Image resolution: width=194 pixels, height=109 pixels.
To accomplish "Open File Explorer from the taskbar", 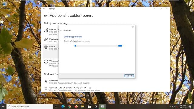I will coord(83,107).
